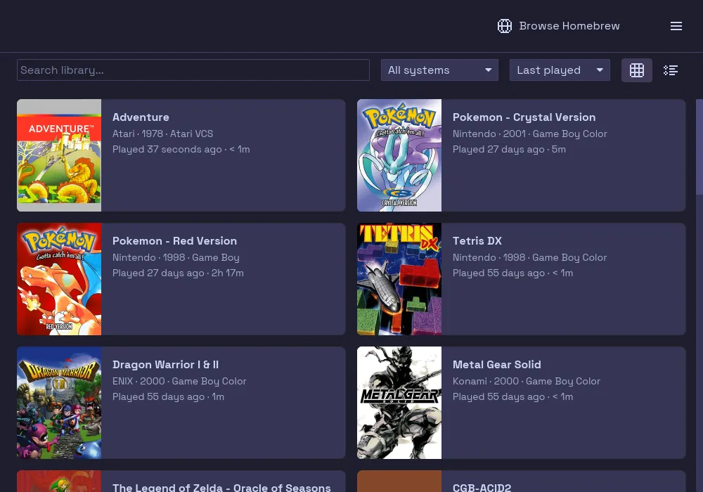Image resolution: width=703 pixels, height=492 pixels.
Task: Open the Metal Gear Solid title
Action: (x=497, y=365)
